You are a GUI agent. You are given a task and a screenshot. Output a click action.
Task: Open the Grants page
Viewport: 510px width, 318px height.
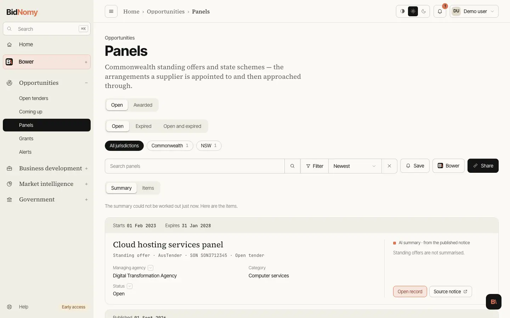pos(26,139)
